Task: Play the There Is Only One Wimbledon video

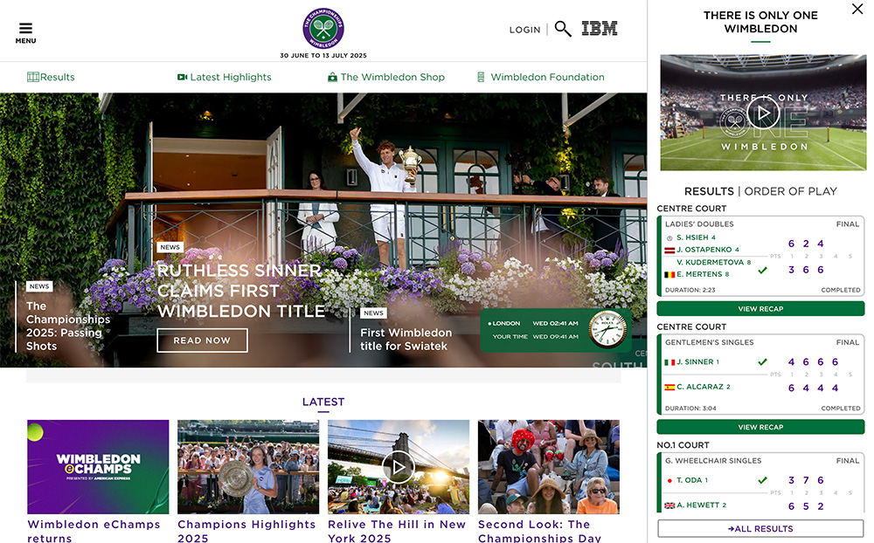Action: click(x=763, y=113)
